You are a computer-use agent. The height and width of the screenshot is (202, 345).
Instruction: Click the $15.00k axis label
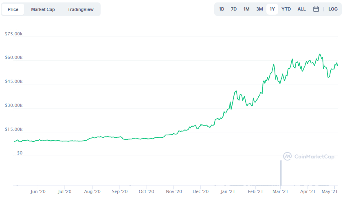13,129
